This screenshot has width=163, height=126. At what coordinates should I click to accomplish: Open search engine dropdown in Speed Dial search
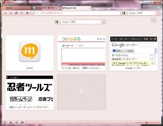point(57,22)
